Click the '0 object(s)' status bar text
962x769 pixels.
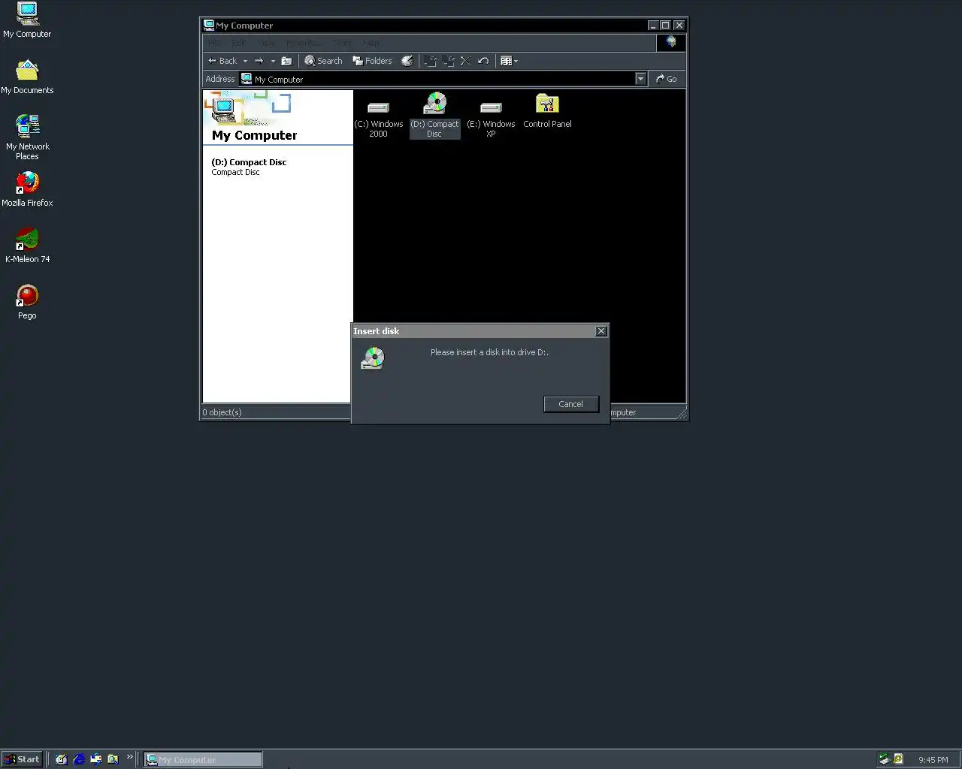coord(222,412)
